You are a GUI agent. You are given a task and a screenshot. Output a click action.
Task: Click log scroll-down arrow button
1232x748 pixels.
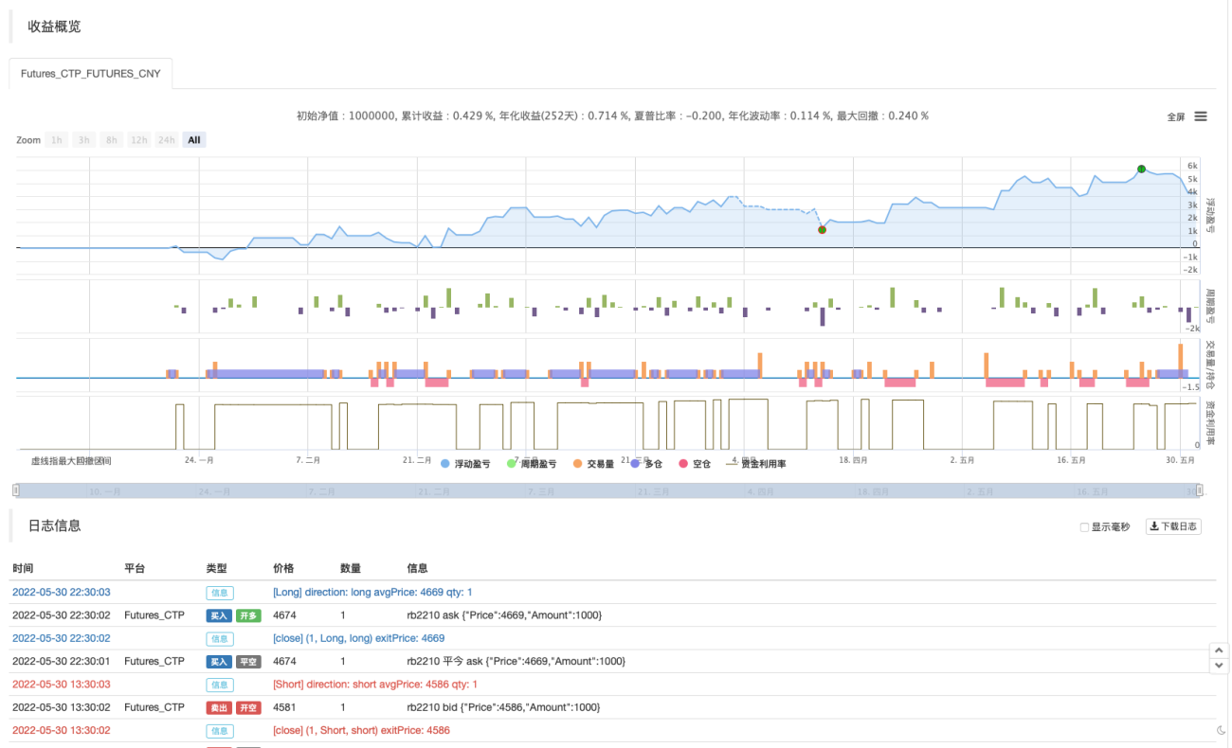[1220, 666]
